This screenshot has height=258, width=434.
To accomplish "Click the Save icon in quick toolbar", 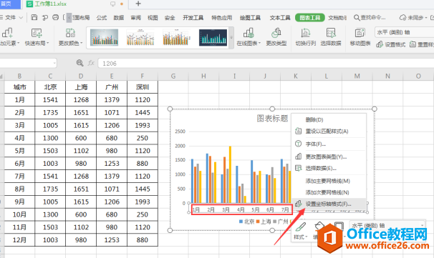I will point(34,17).
